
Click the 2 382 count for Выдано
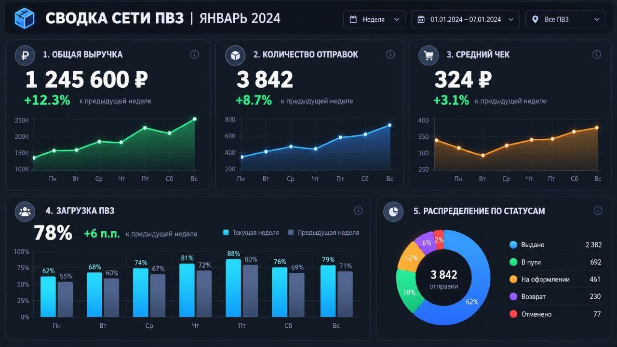[x=593, y=245]
